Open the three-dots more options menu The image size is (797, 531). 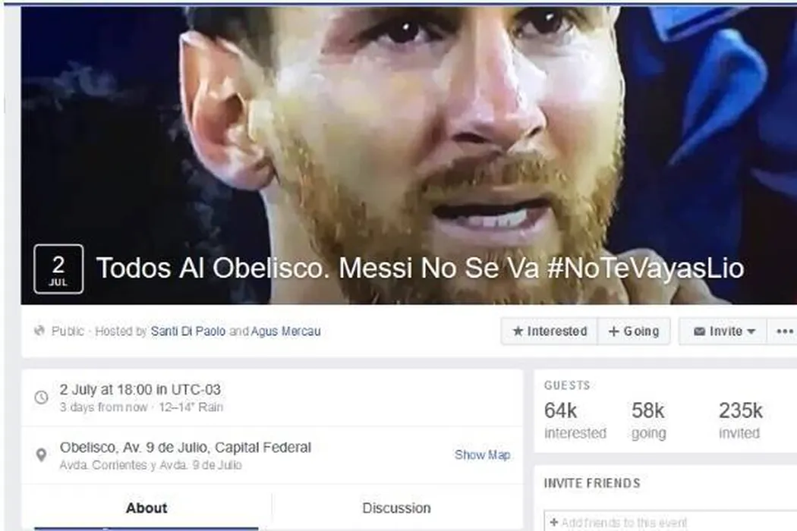[x=784, y=331]
